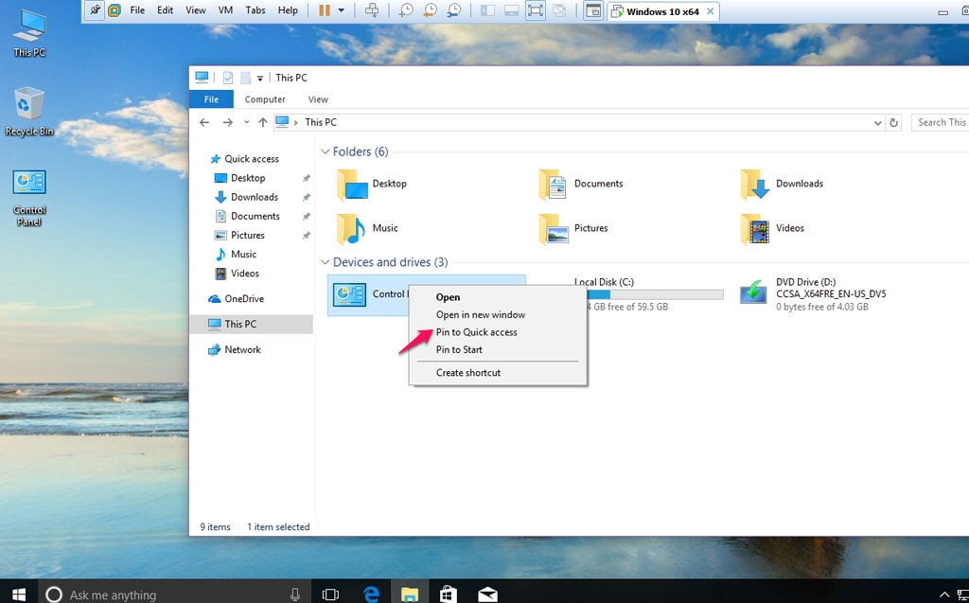Open Customize Quick Access Toolbar dropdown

tap(260, 78)
